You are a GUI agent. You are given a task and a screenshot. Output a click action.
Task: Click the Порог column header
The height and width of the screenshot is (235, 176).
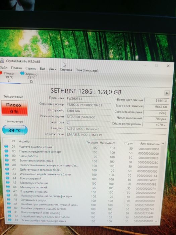point(128,143)
